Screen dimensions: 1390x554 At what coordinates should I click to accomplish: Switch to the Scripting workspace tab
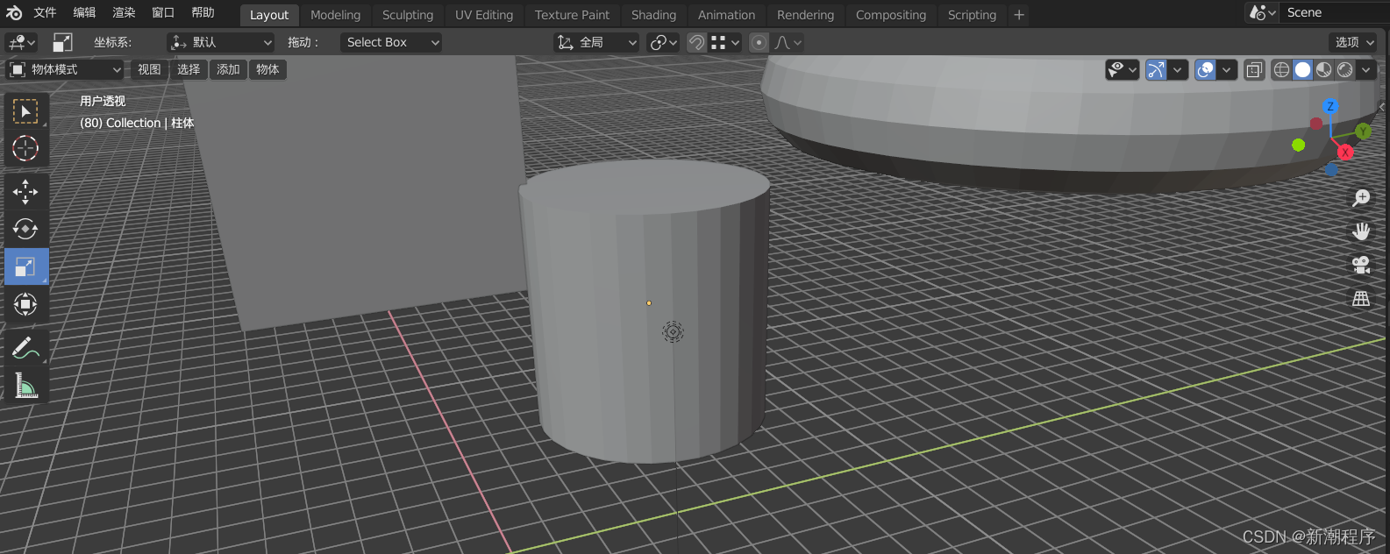click(x=972, y=15)
